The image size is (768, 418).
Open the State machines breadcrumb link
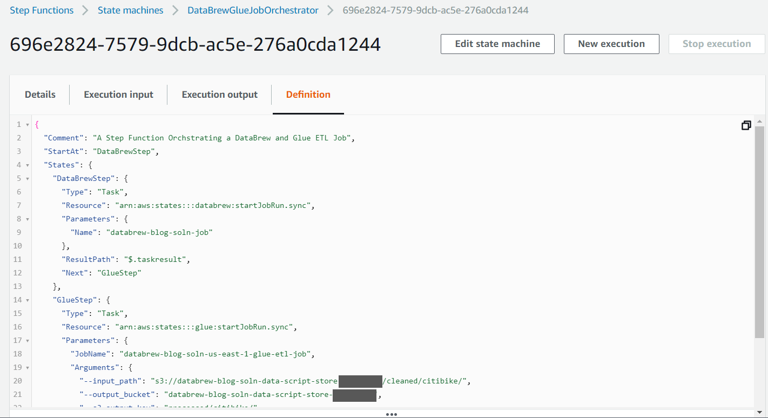coord(131,10)
